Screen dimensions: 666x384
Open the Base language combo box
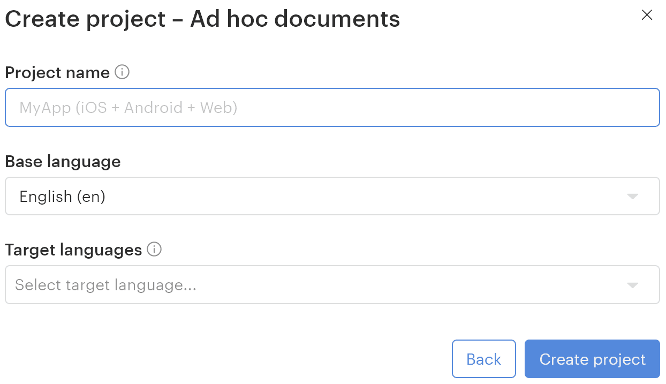[x=332, y=196]
